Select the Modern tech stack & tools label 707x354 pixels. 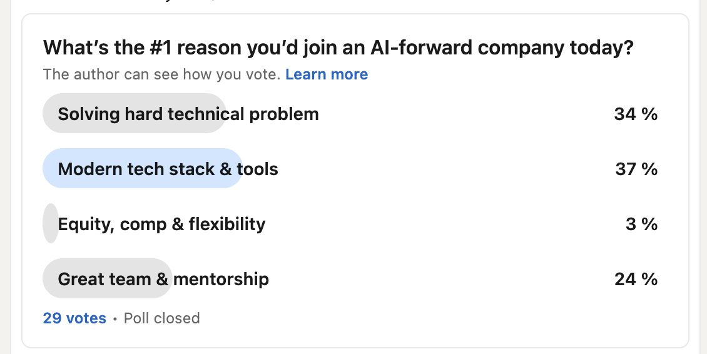point(168,169)
